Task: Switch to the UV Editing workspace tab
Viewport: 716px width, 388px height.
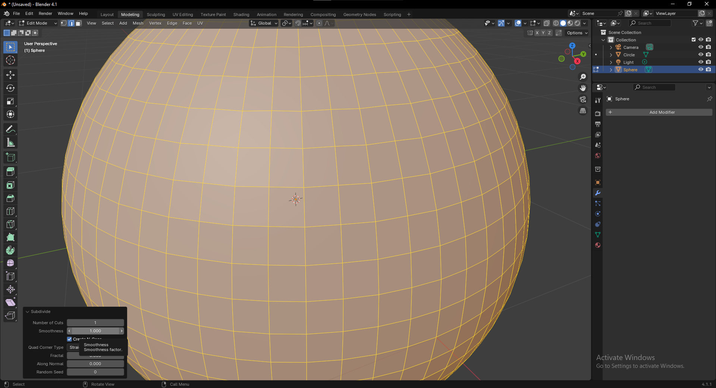Action: [x=183, y=15]
